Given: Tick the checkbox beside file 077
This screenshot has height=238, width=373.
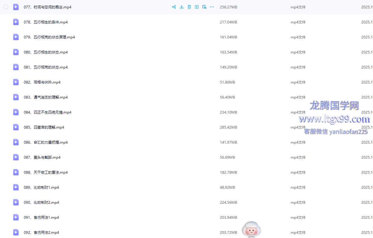Looking at the screenshot, I should [x=6, y=7].
